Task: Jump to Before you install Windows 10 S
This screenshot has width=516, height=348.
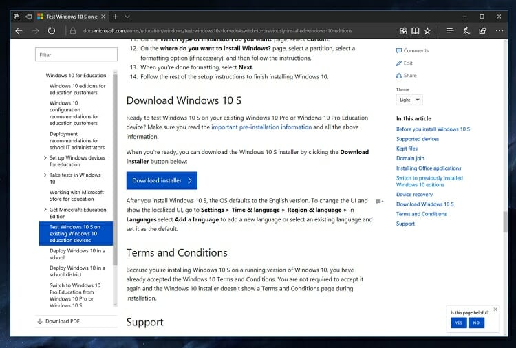Action: pos(433,129)
